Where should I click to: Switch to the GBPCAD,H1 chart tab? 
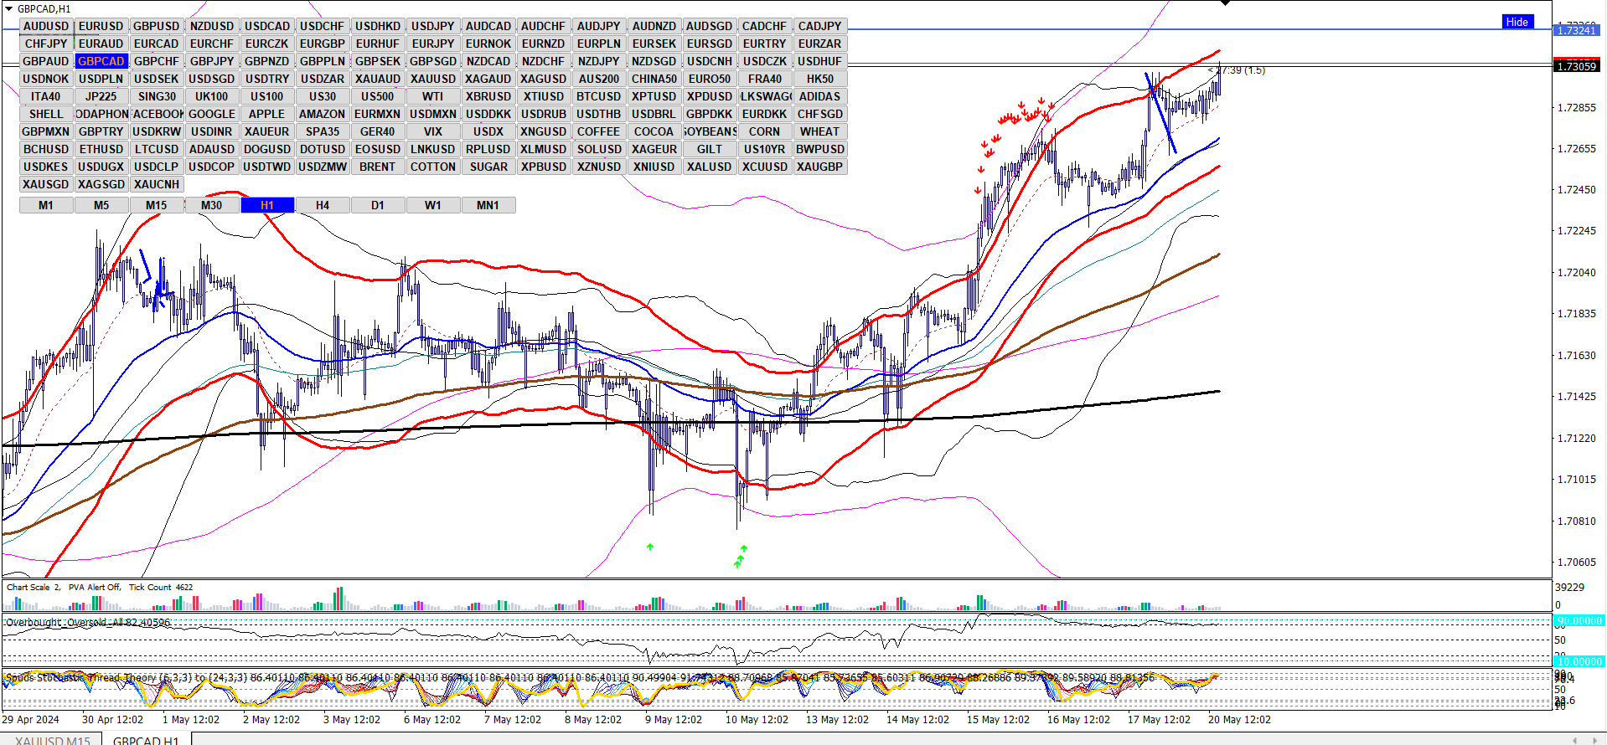pos(146,740)
